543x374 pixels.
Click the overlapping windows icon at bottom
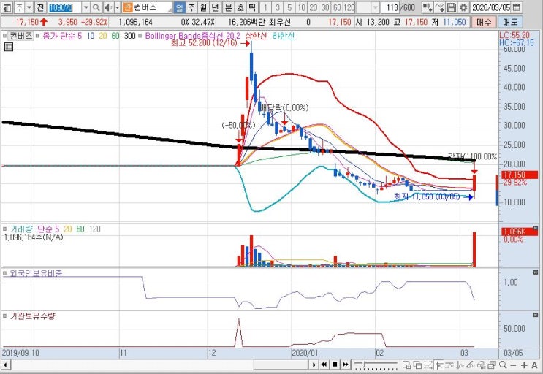tap(417, 365)
